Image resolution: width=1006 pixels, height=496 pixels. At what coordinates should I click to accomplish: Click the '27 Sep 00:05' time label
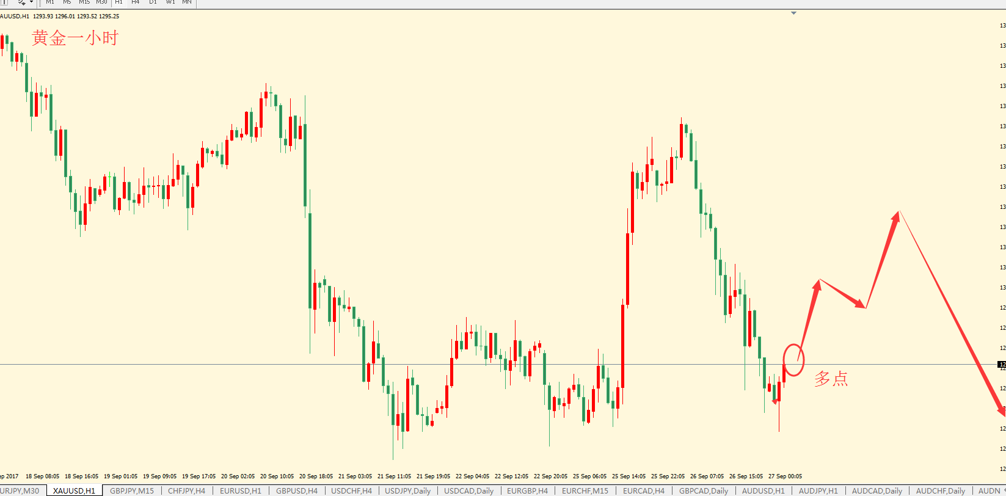tap(785, 476)
